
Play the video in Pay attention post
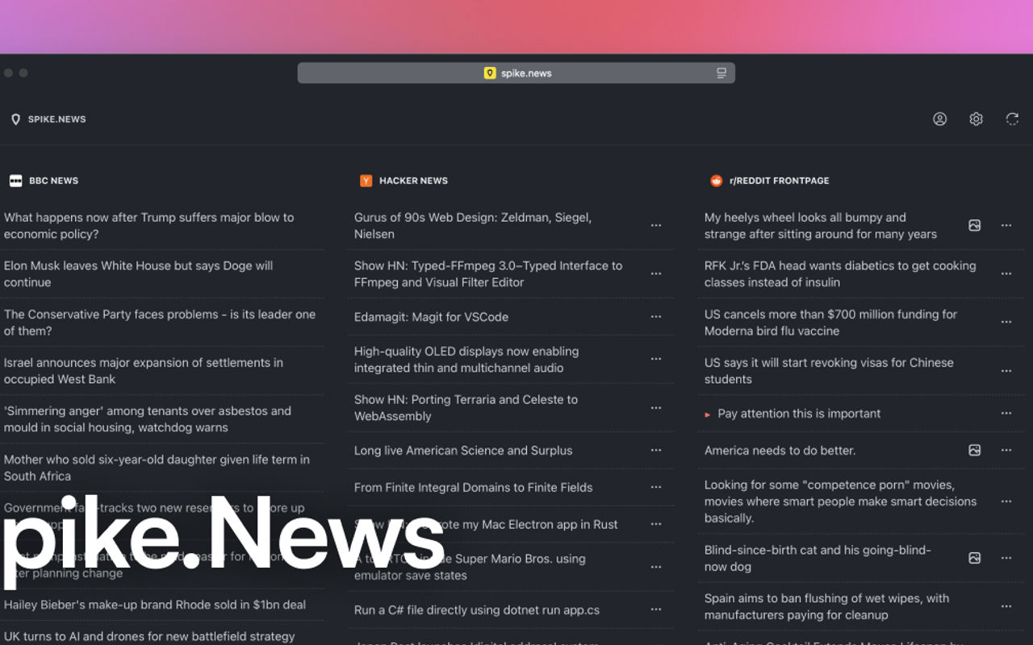tap(708, 414)
